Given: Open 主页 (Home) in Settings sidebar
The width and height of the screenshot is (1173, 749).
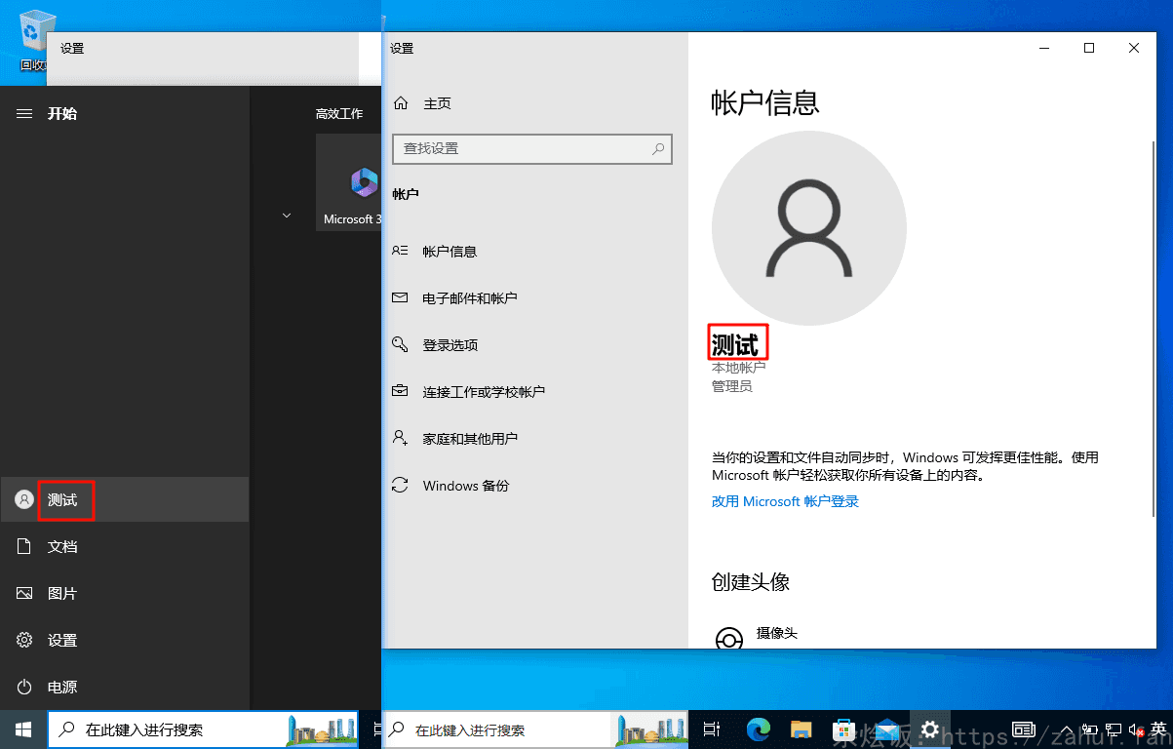Looking at the screenshot, I should click(436, 103).
